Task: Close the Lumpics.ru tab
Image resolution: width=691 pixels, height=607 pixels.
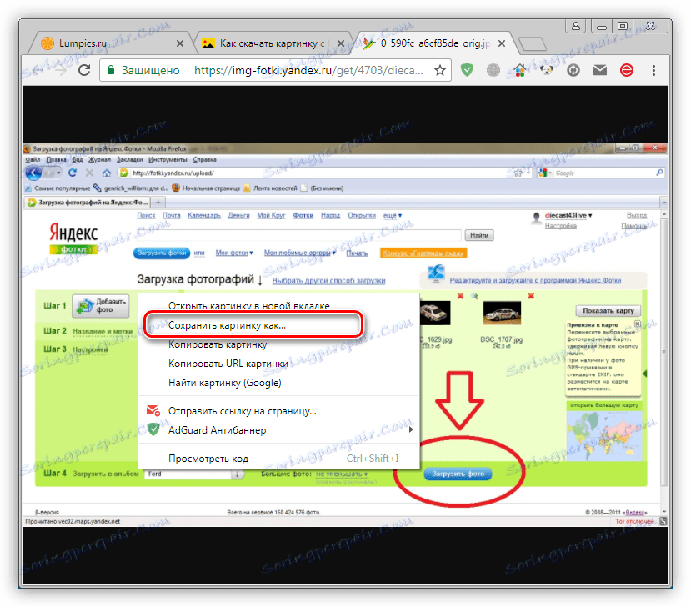Action: [180, 43]
